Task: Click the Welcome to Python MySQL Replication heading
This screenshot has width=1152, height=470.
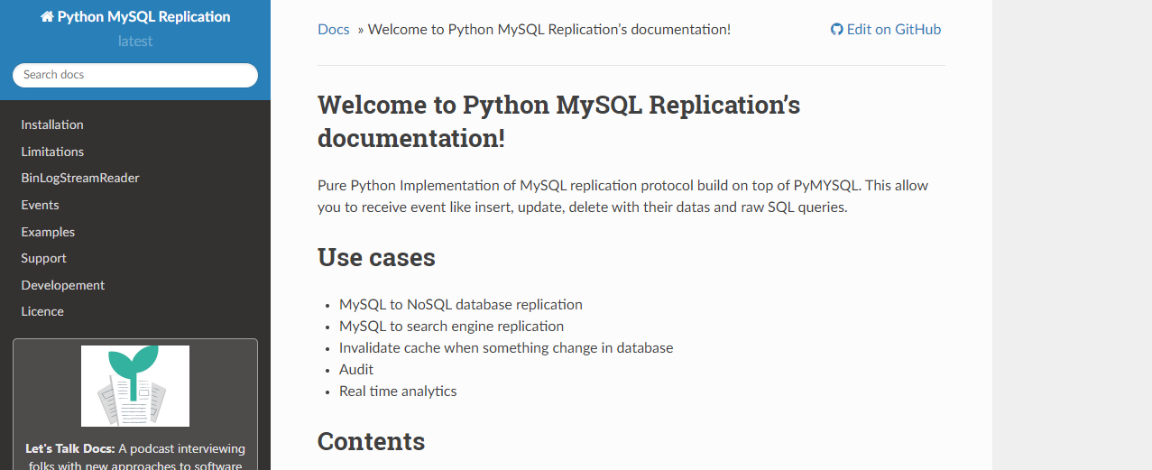Action: [558, 122]
